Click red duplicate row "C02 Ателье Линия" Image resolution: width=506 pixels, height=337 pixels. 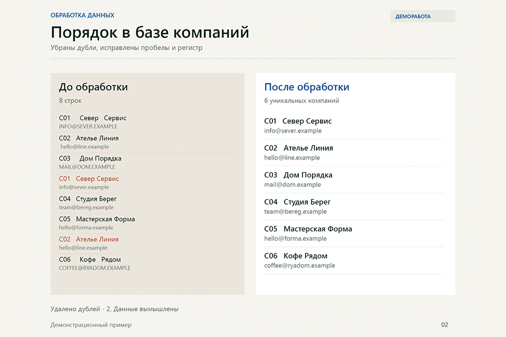[x=89, y=239]
